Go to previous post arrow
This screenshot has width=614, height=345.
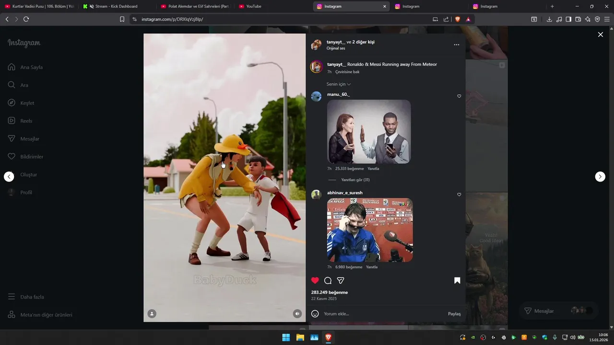pos(9,176)
